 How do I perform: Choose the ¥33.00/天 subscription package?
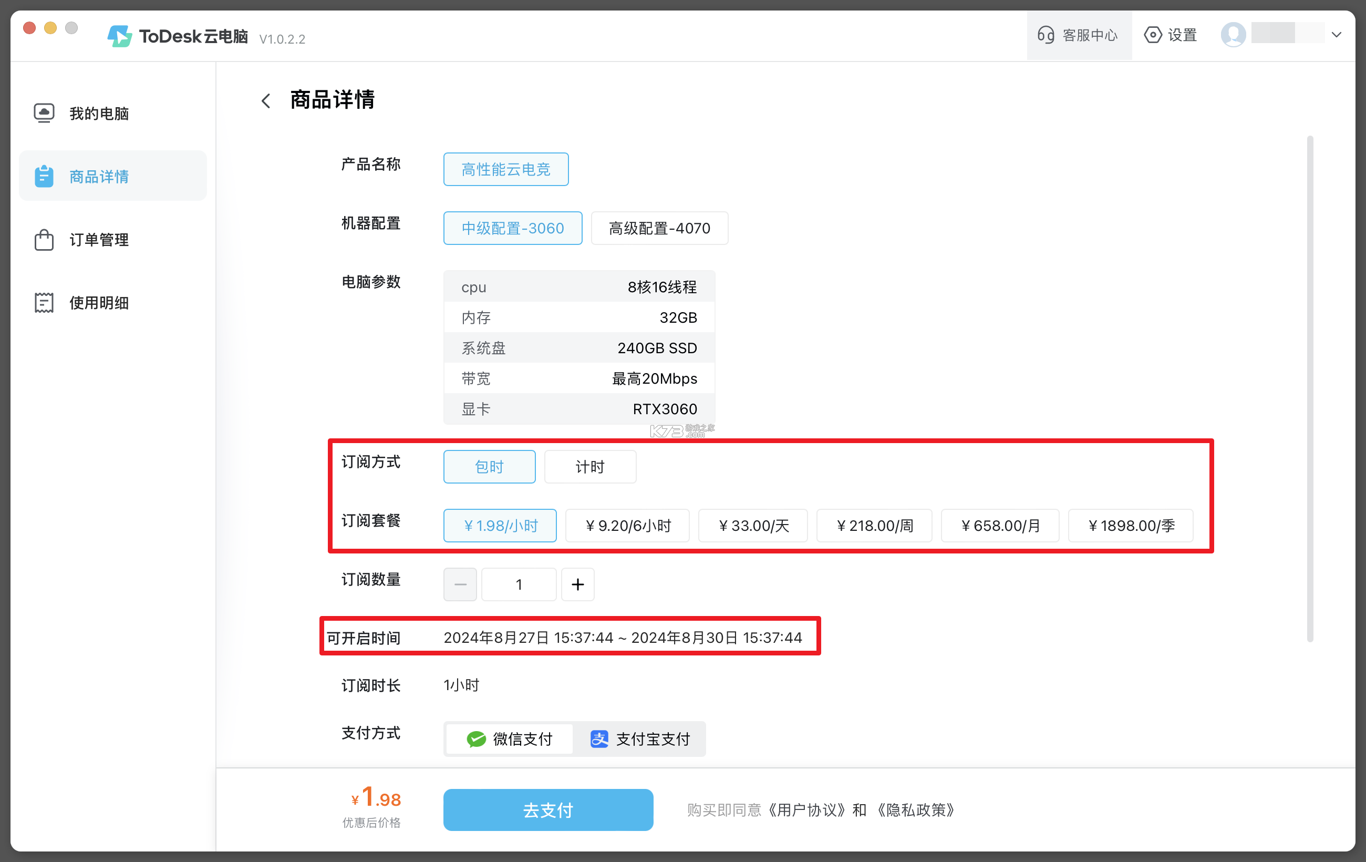pyautogui.click(x=753, y=526)
